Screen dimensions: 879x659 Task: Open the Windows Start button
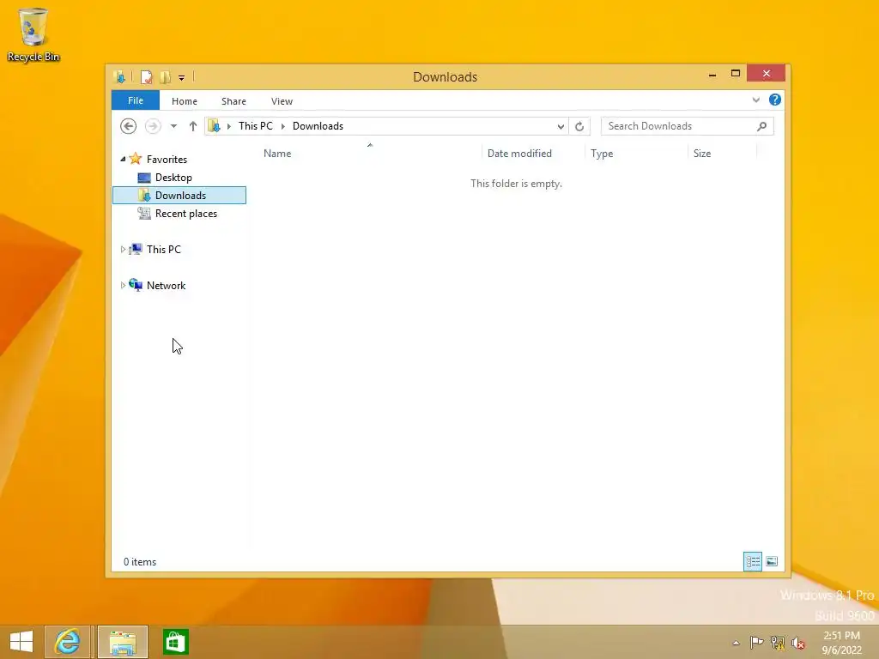coord(21,642)
